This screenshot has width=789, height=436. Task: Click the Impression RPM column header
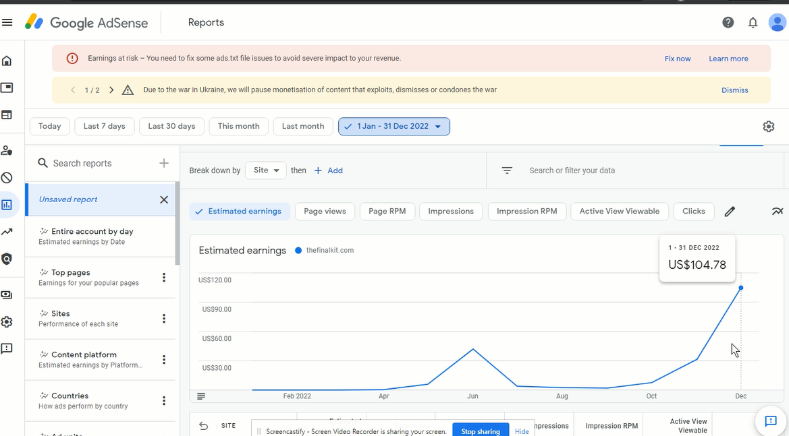611,426
